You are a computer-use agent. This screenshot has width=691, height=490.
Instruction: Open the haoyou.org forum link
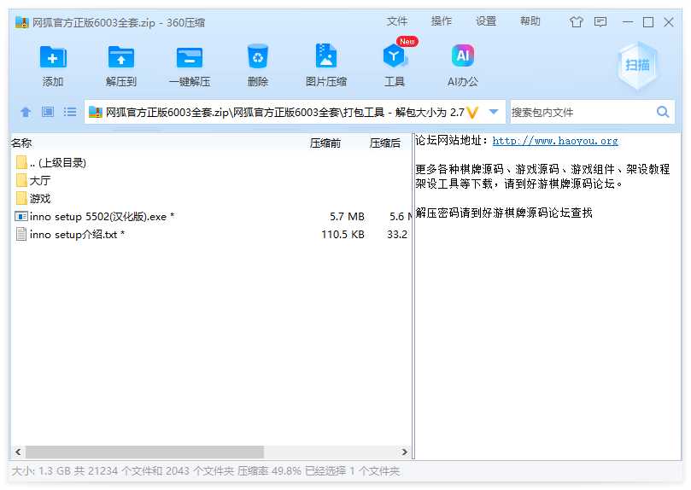tap(555, 141)
